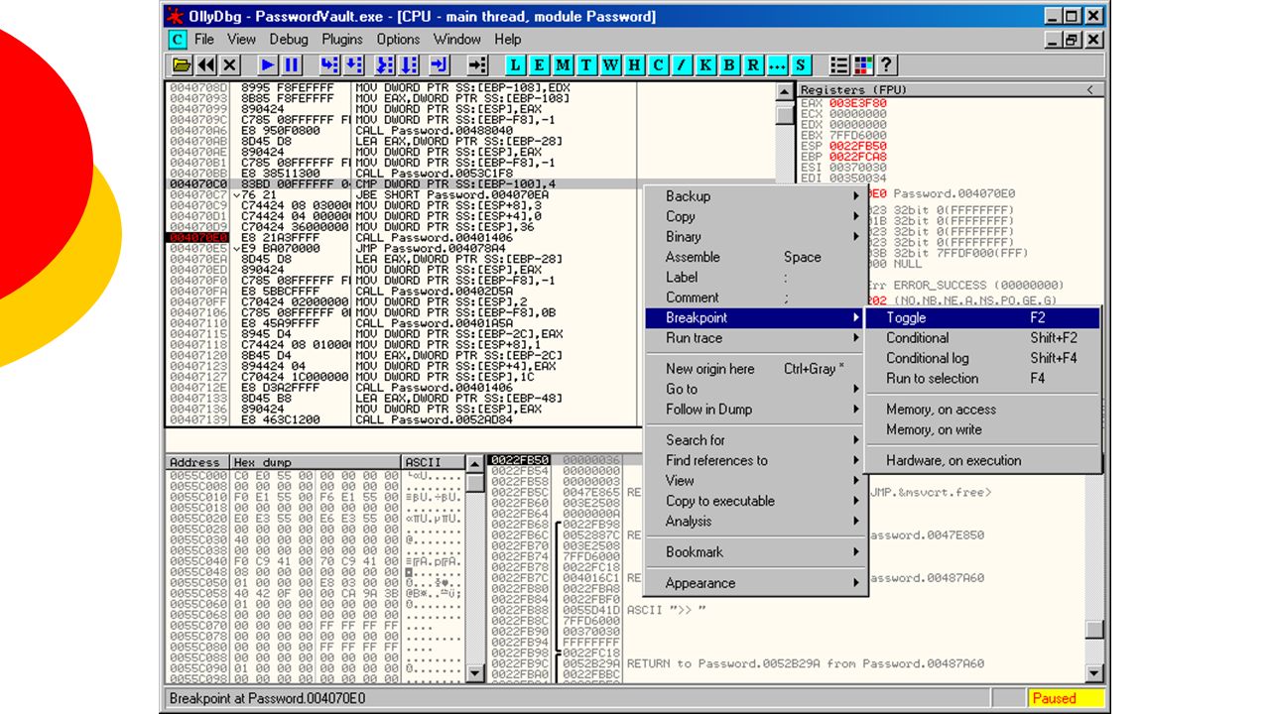The image size is (1270, 714).
Task: Open the View menu in menu bar
Action: tap(241, 40)
